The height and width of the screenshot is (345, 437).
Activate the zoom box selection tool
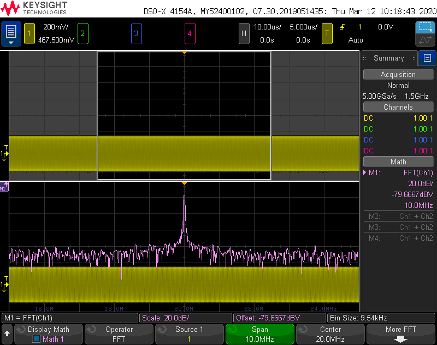pyautogui.click(x=425, y=27)
